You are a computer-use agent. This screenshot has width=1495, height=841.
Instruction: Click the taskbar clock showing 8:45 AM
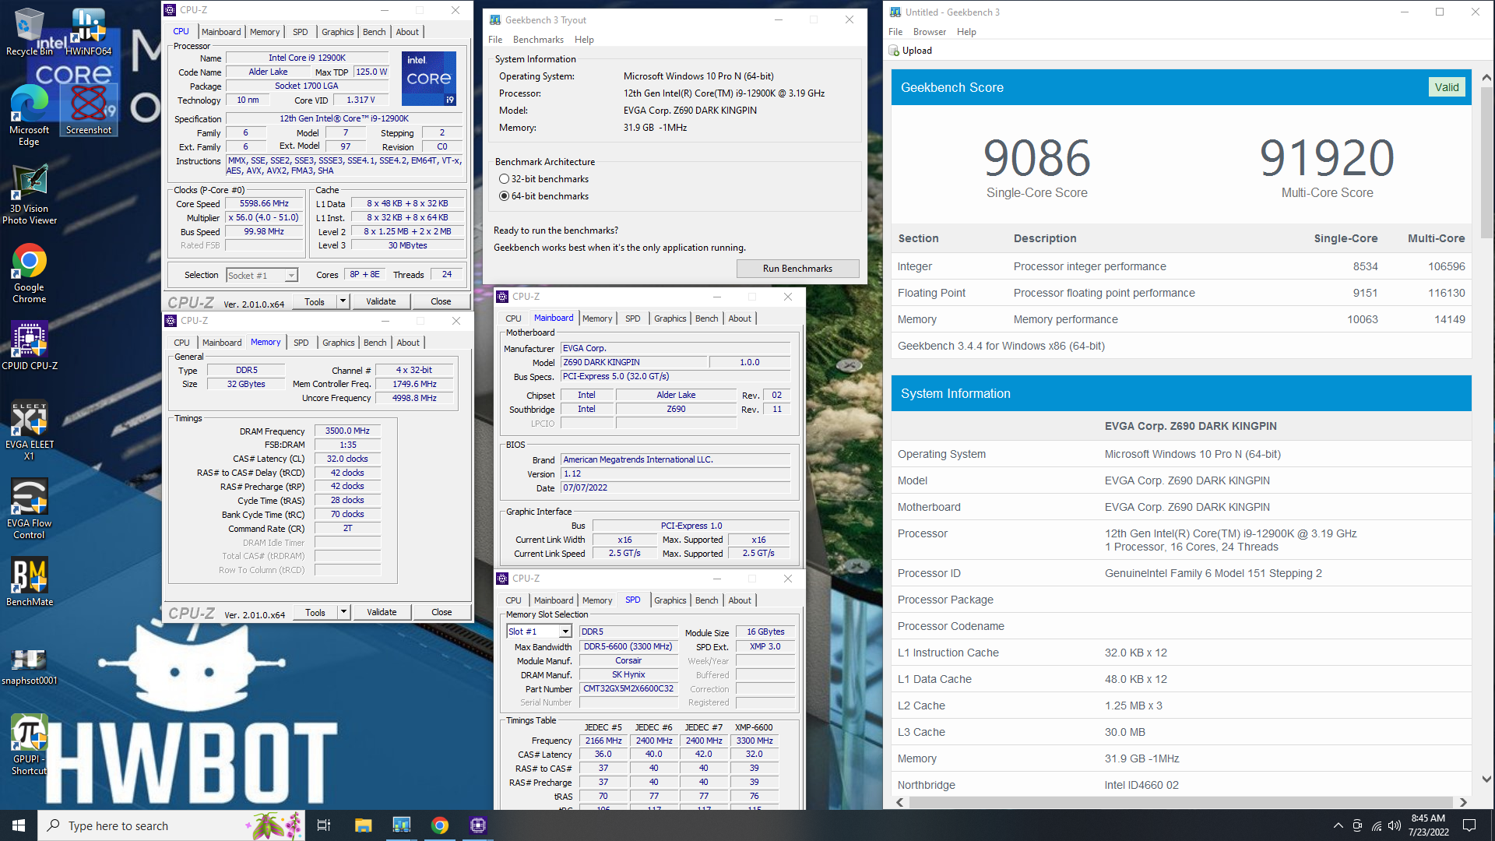point(1428,825)
